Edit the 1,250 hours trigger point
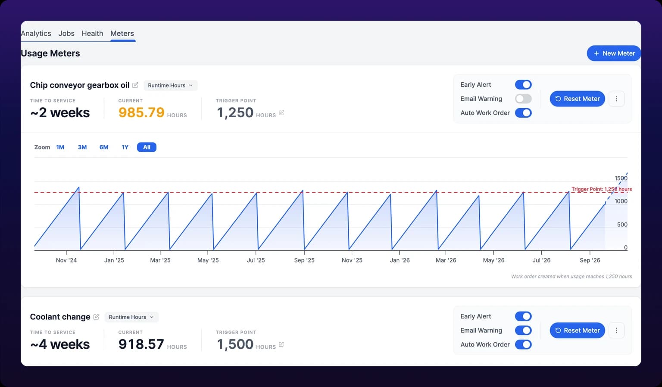Image resolution: width=662 pixels, height=387 pixels. click(x=281, y=113)
